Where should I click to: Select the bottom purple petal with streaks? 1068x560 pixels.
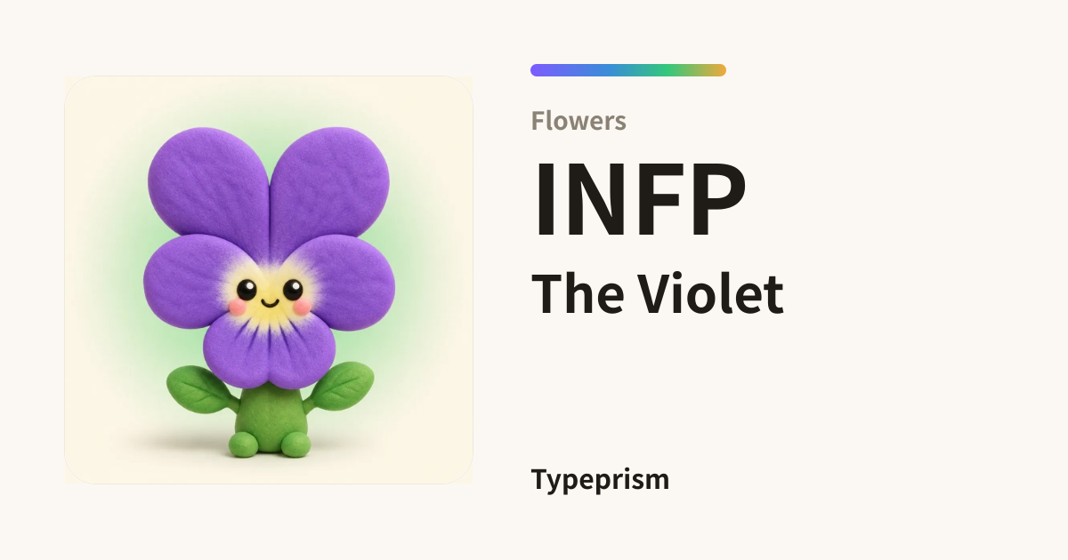pyautogui.click(x=269, y=351)
